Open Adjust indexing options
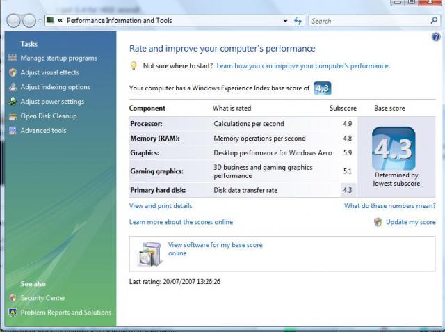Screen dimensions: 445x332 pos(56,87)
